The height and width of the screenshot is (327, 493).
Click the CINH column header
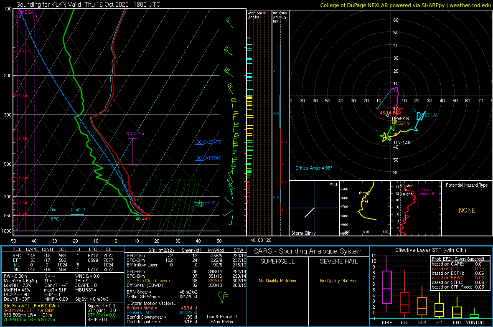47,249
